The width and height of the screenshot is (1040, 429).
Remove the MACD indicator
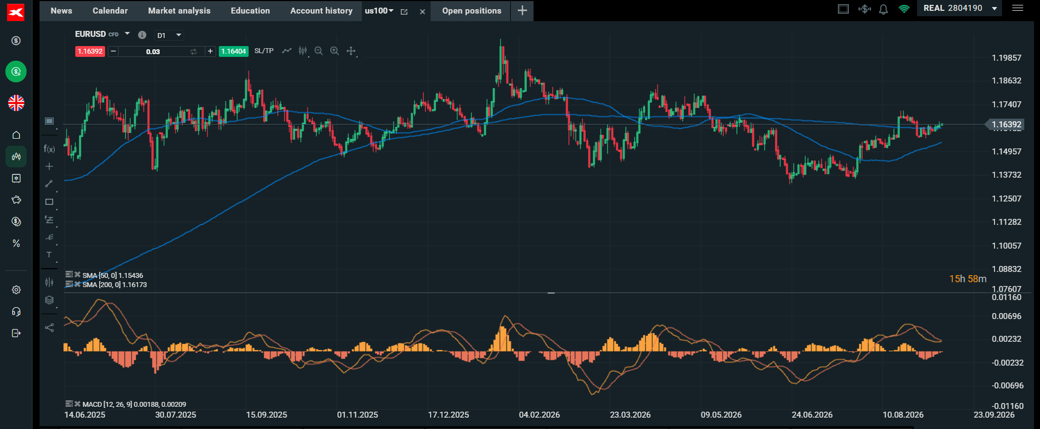coord(77,404)
